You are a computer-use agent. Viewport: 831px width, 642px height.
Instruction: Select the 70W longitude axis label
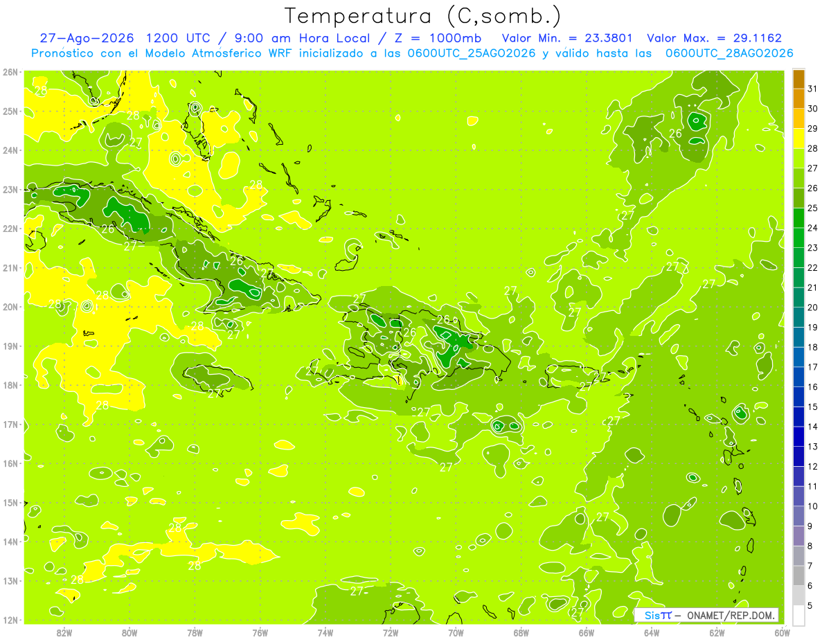click(456, 632)
